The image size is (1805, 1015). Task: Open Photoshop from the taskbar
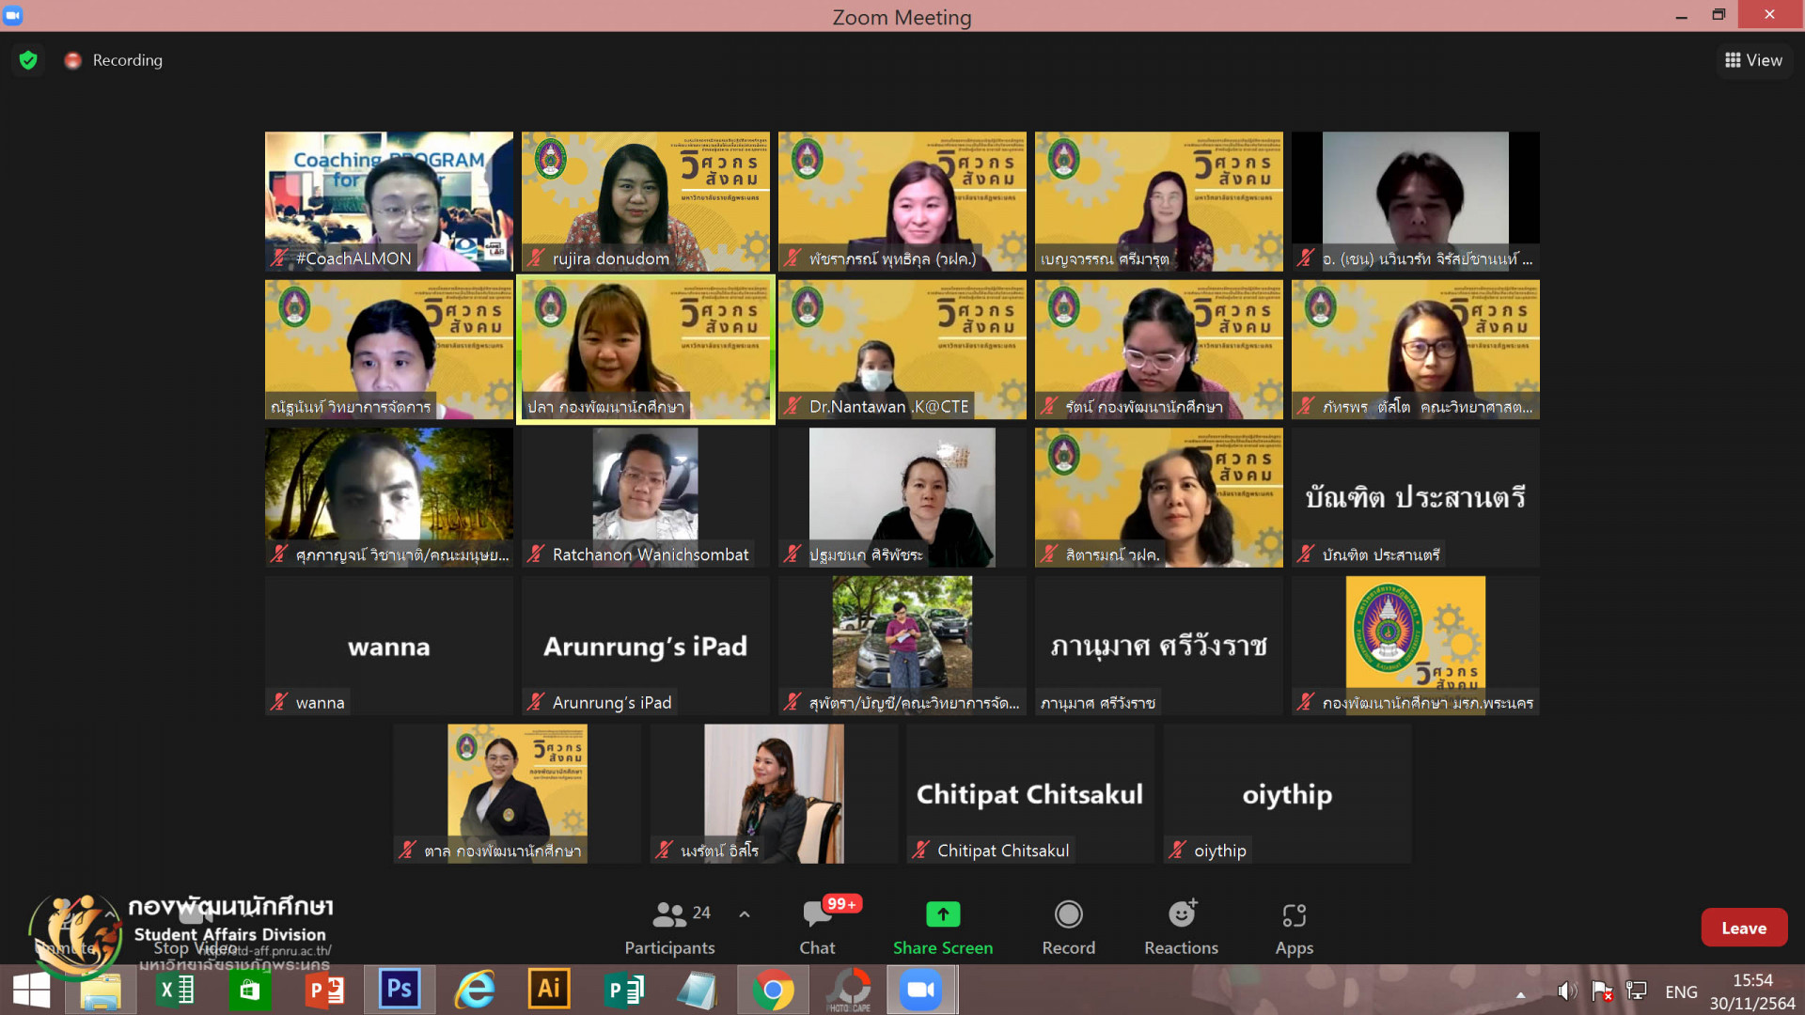coord(400,990)
